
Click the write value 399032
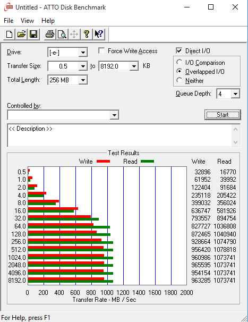pos(201,203)
